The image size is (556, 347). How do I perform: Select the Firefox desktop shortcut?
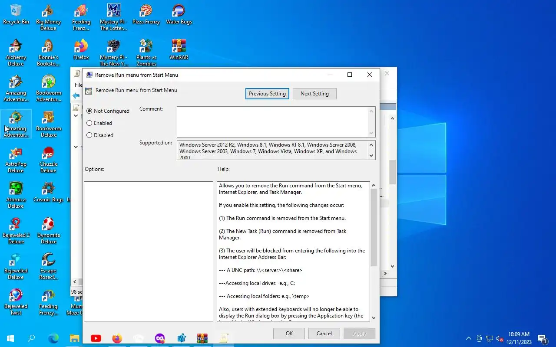click(81, 50)
